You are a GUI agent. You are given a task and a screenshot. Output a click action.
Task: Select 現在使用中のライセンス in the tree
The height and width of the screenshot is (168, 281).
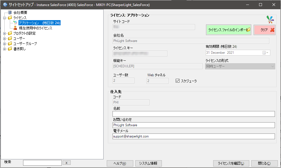(x=35, y=28)
